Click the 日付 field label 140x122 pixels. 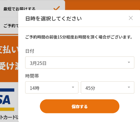coord(30,51)
